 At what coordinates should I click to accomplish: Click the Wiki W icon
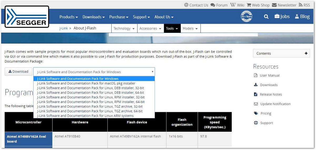233,5
